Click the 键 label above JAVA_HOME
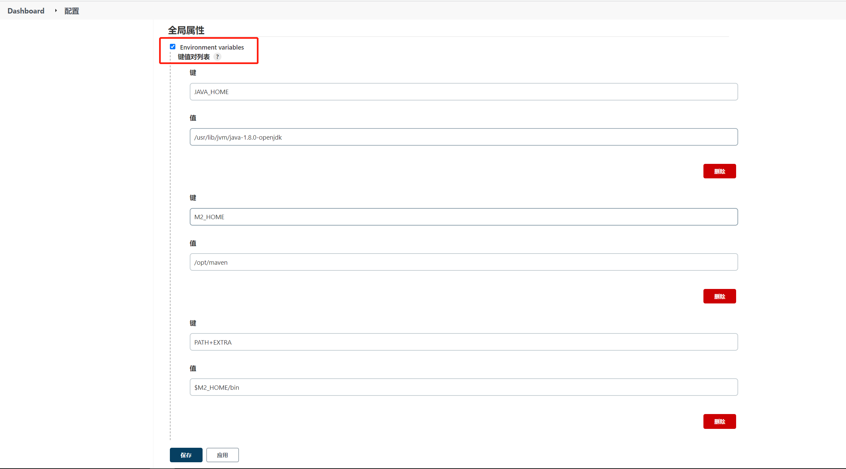Image resolution: width=846 pixels, height=469 pixels. click(x=193, y=72)
